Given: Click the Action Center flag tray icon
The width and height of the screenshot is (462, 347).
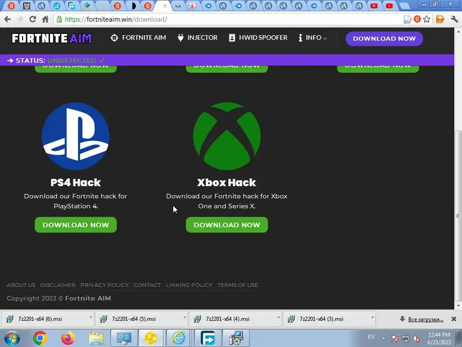Looking at the screenshot, I should coord(395,338).
